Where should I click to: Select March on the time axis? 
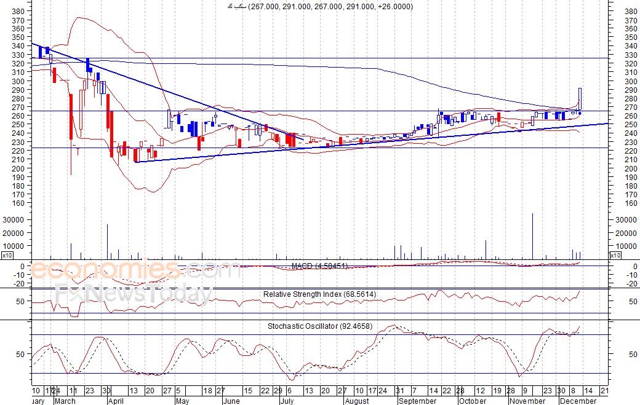(65, 401)
